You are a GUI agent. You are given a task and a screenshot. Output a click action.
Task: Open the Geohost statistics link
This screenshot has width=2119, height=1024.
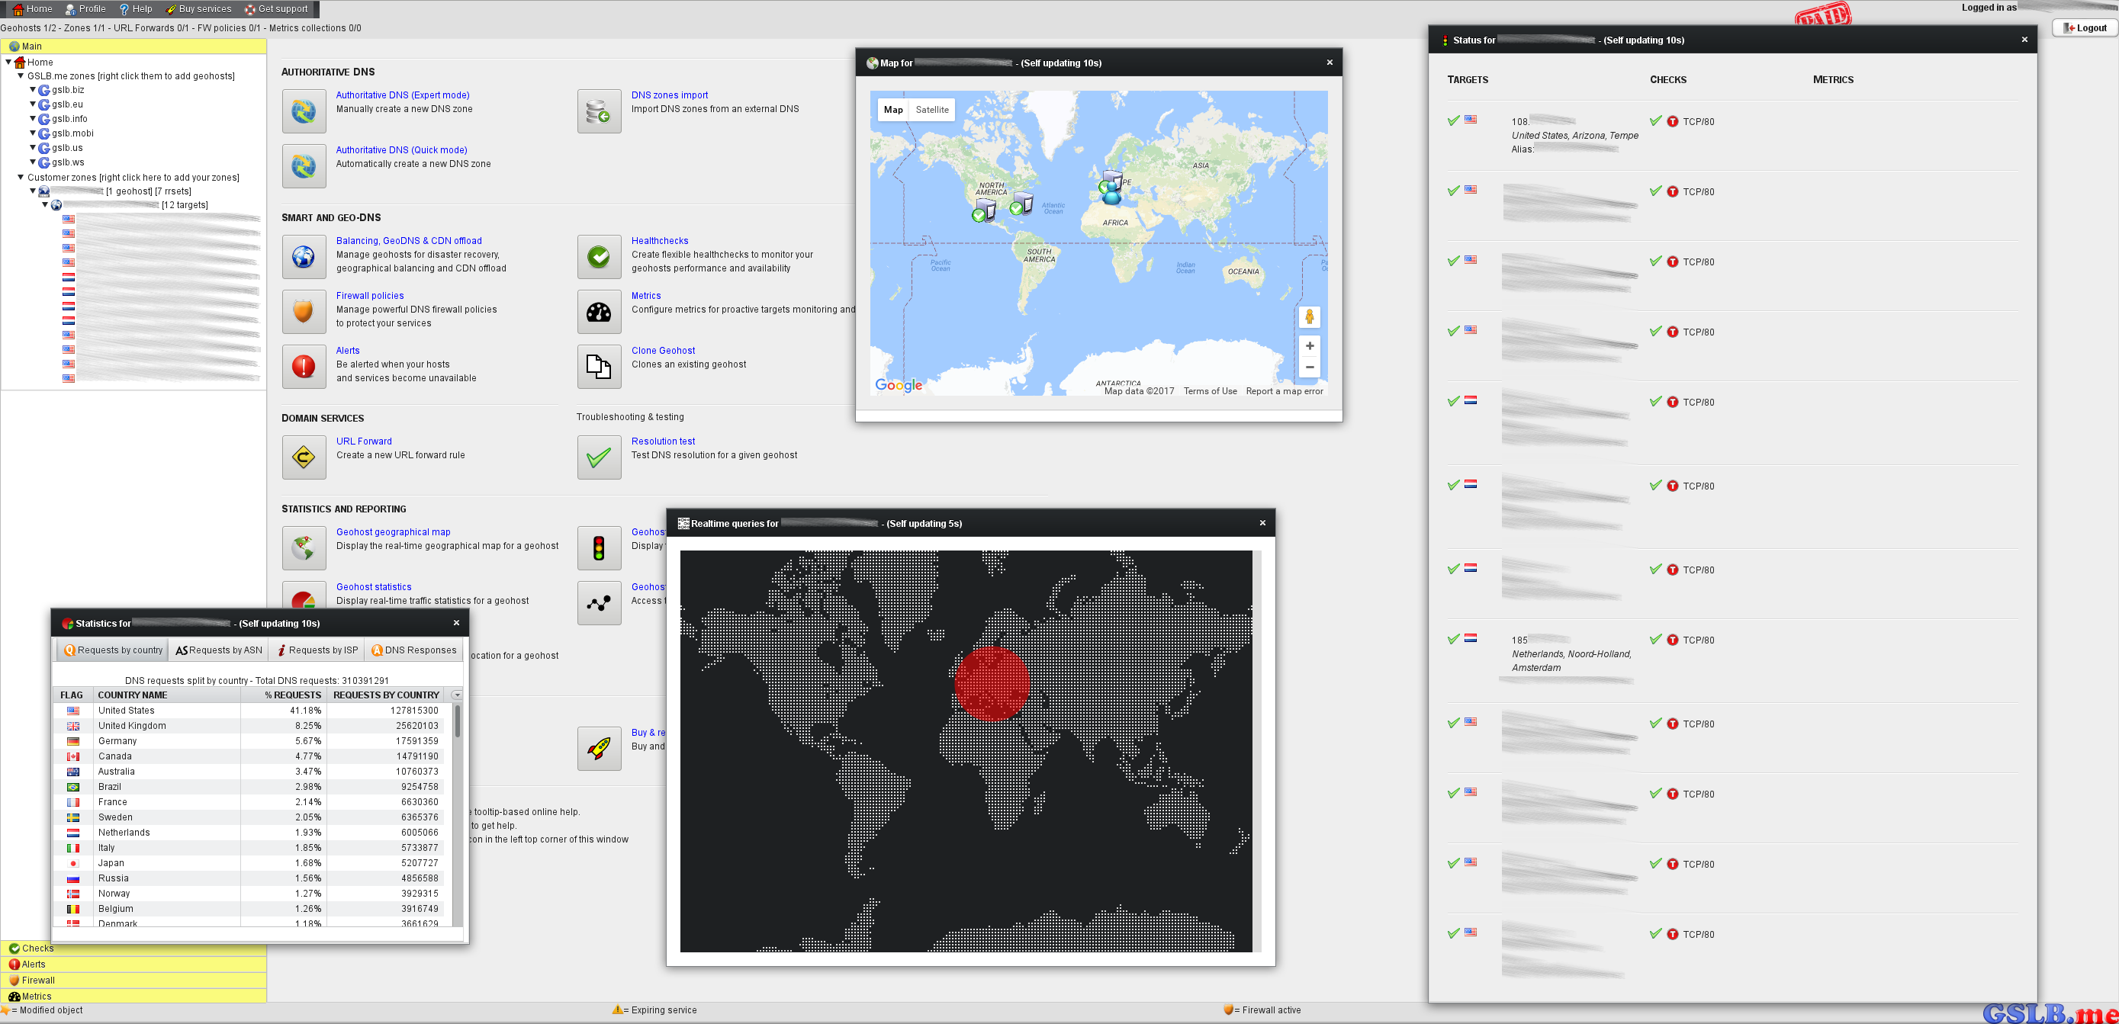(x=374, y=586)
